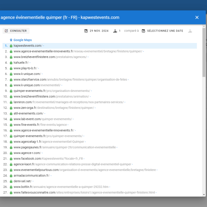Screen dimensions: 207x207
Task: Click the lock icon on result 2
Action: point(11,51)
